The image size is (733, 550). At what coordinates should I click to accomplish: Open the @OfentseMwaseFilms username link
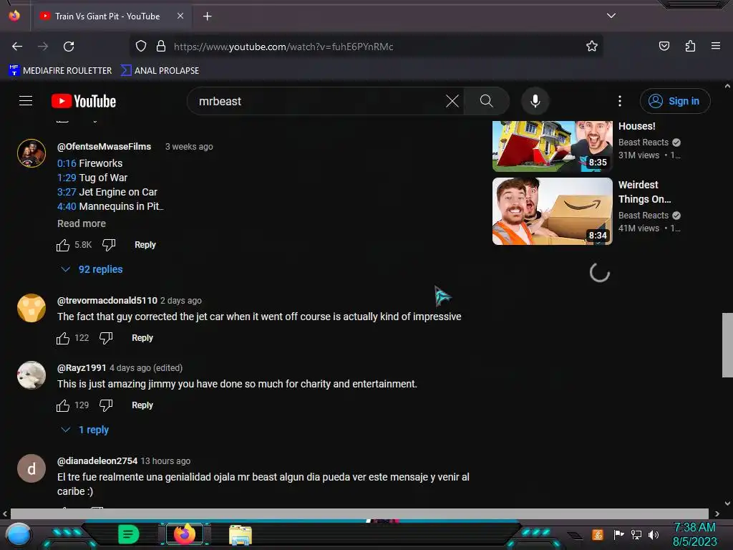104,146
